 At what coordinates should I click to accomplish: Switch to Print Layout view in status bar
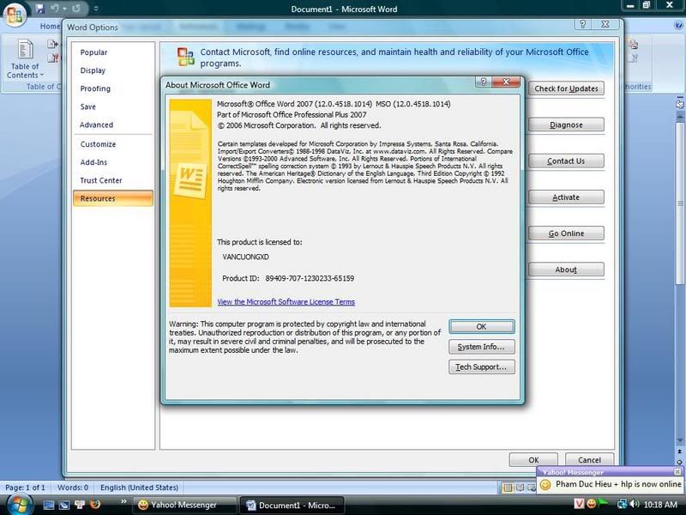(508, 488)
